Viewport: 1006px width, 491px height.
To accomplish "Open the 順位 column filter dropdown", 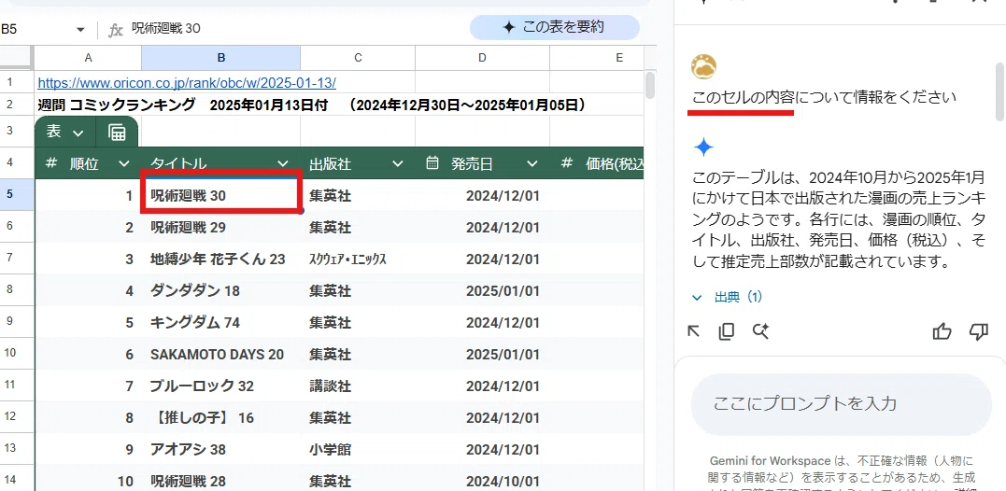I will (x=124, y=164).
